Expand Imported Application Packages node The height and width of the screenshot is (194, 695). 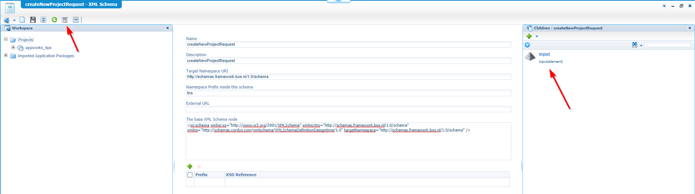(6, 55)
